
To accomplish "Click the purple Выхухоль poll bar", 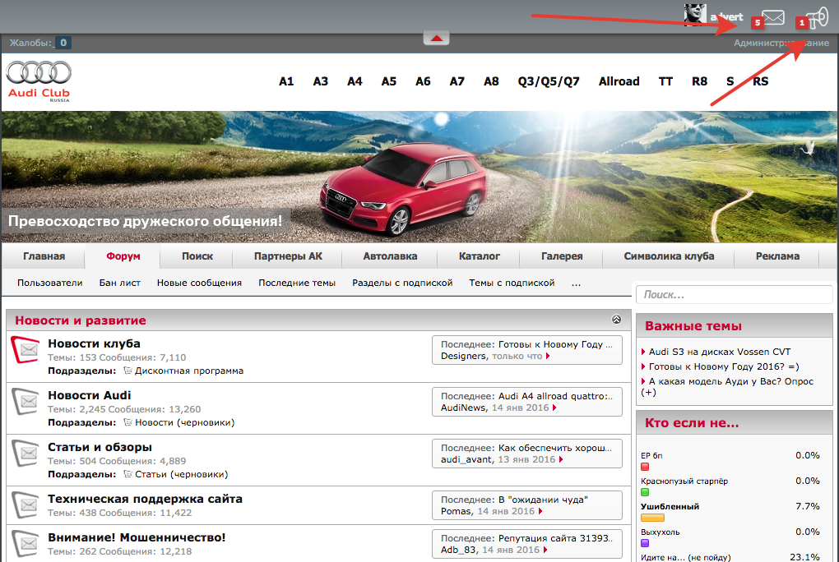I will [x=645, y=543].
